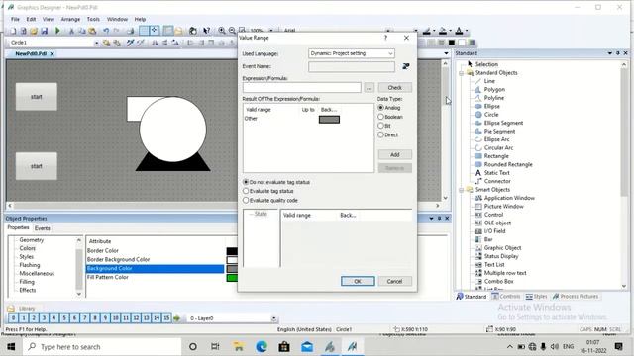Screen dimensions: 634x356
Task: Click the green Fill Pattern Color swatch
Action: click(232, 278)
